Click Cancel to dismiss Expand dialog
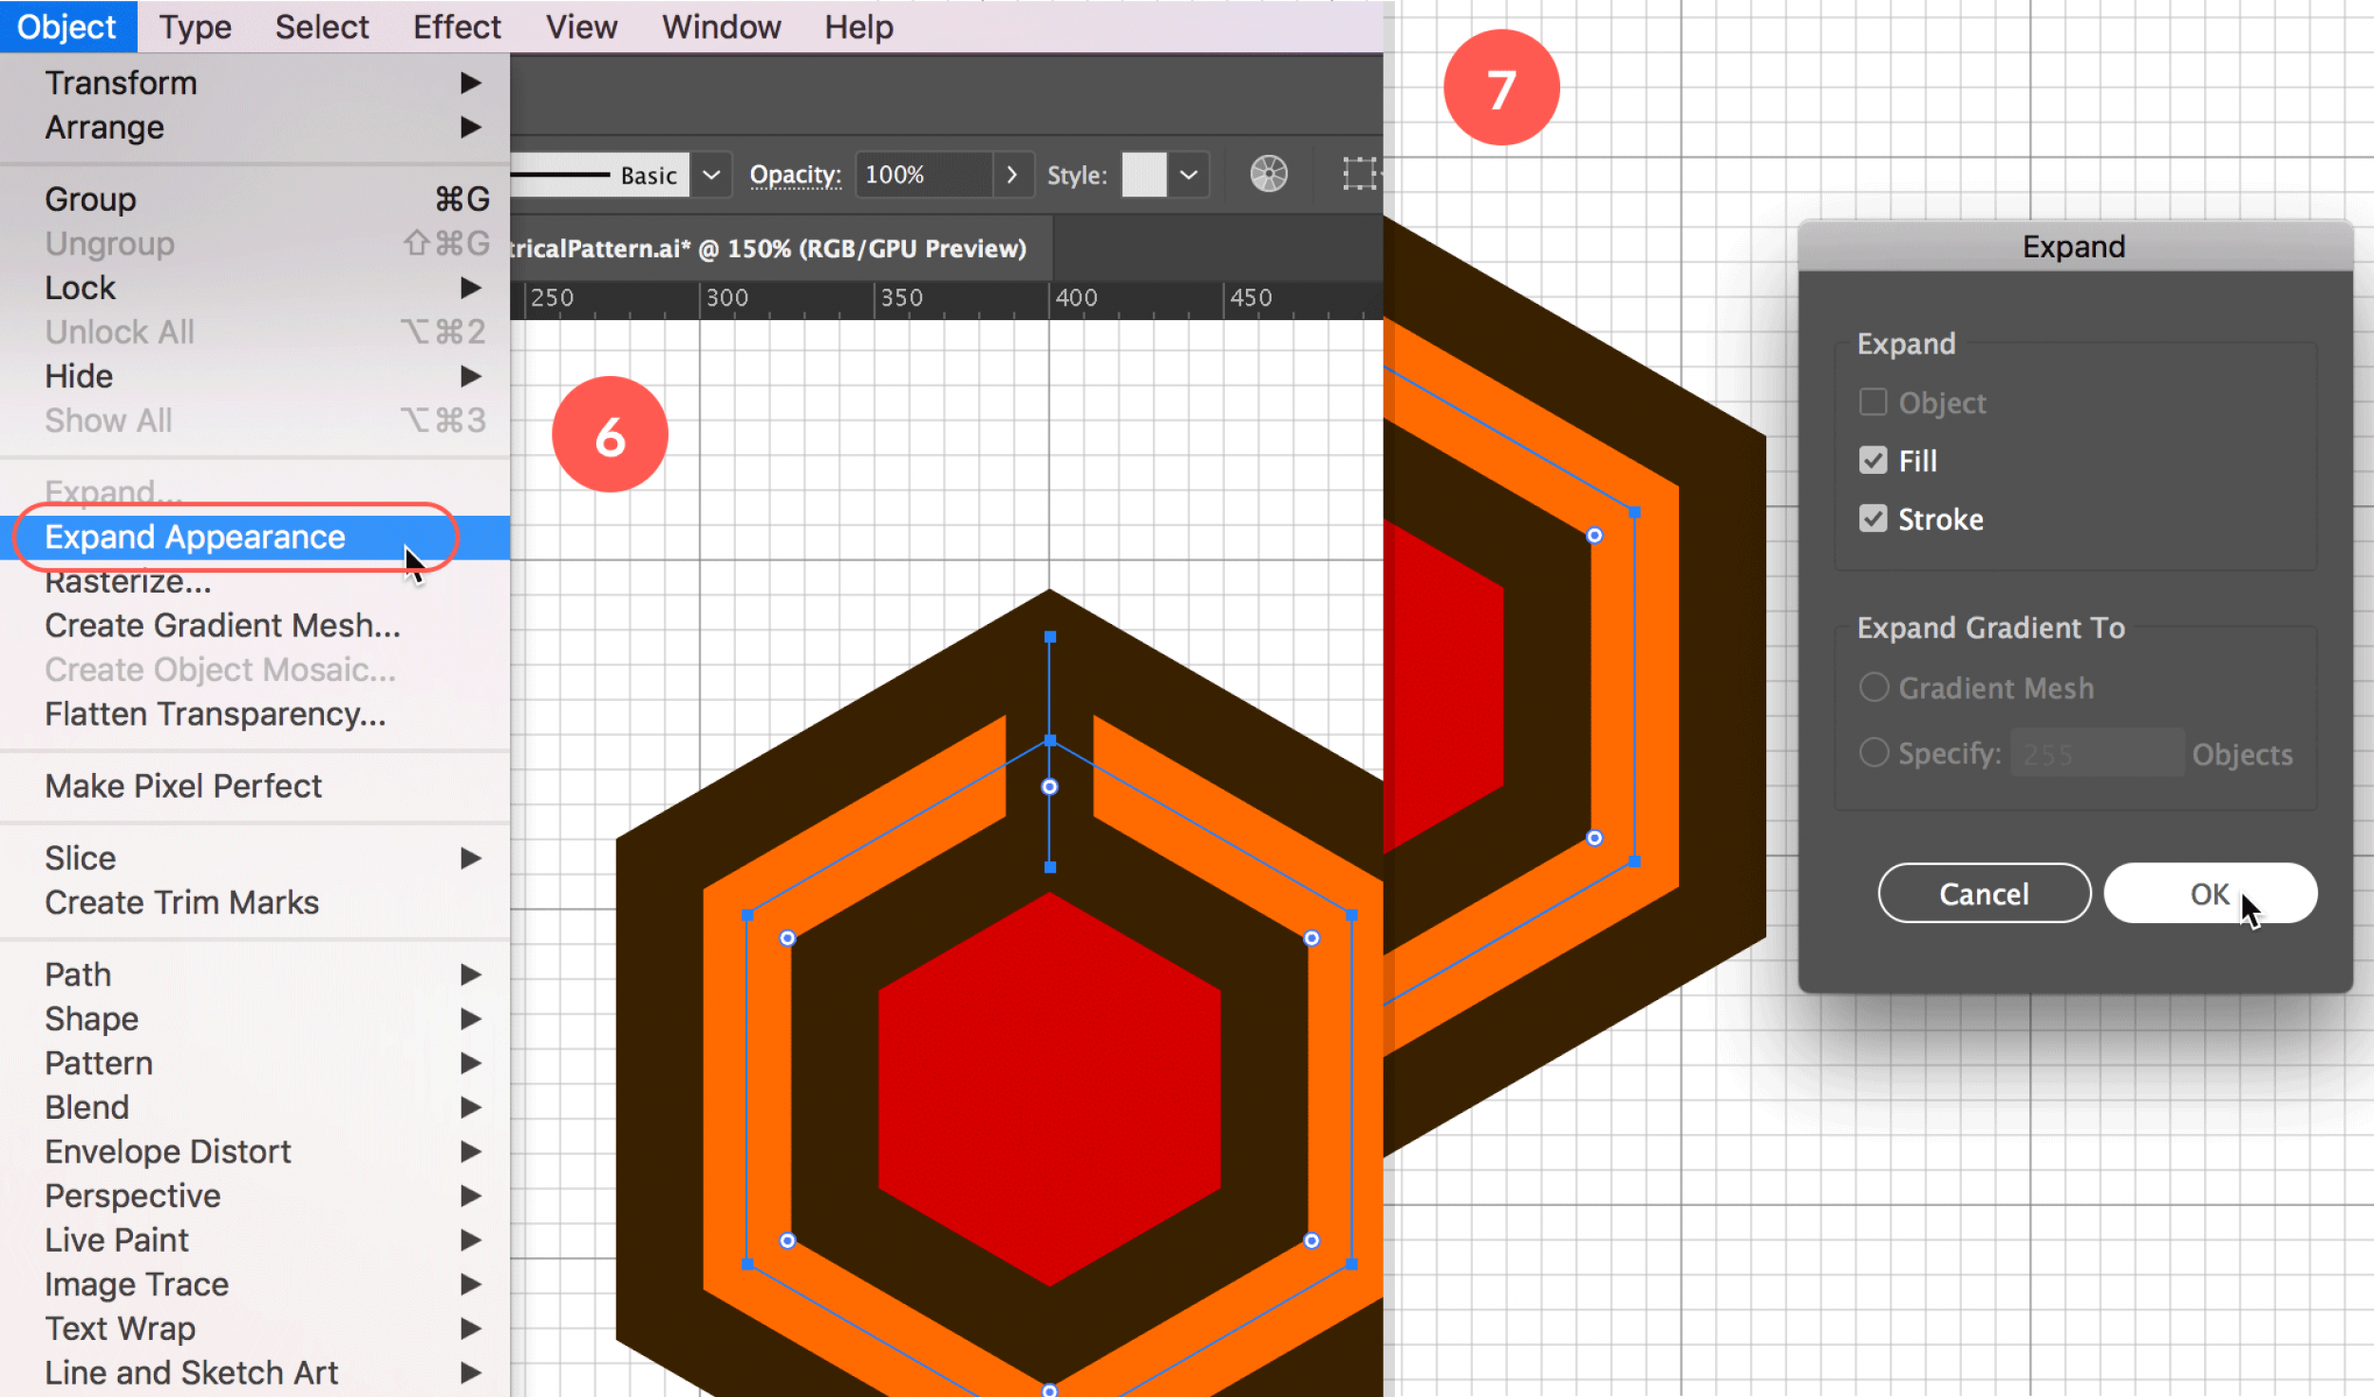Viewport: 2374px width, 1397px height. 1982,893
